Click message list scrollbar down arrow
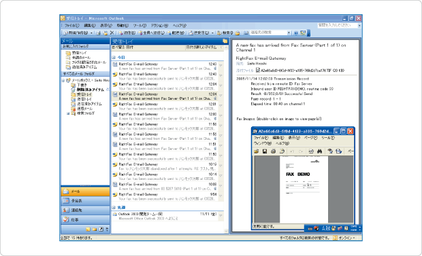 pyautogui.click(x=226, y=231)
